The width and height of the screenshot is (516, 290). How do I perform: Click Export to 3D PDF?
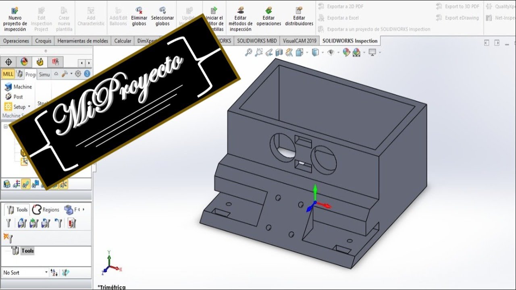[x=458, y=6]
